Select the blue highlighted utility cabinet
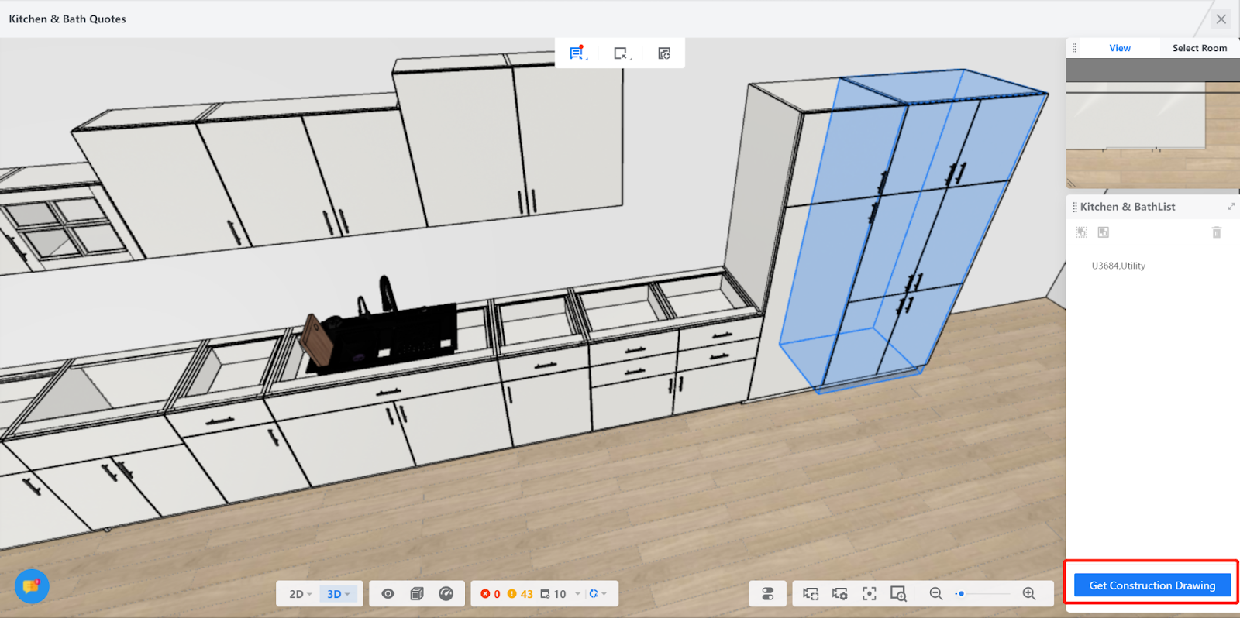The height and width of the screenshot is (618, 1240). point(914,232)
